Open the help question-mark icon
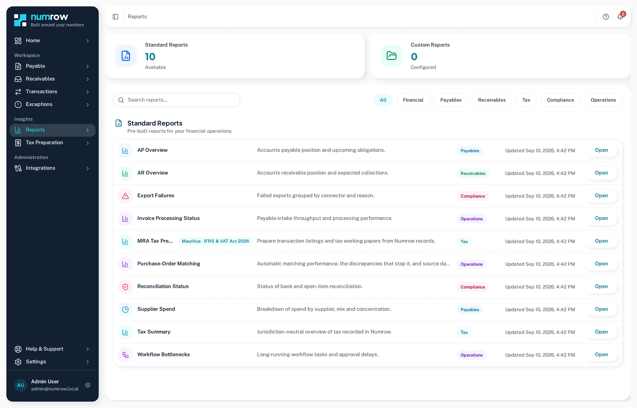 pyautogui.click(x=606, y=17)
